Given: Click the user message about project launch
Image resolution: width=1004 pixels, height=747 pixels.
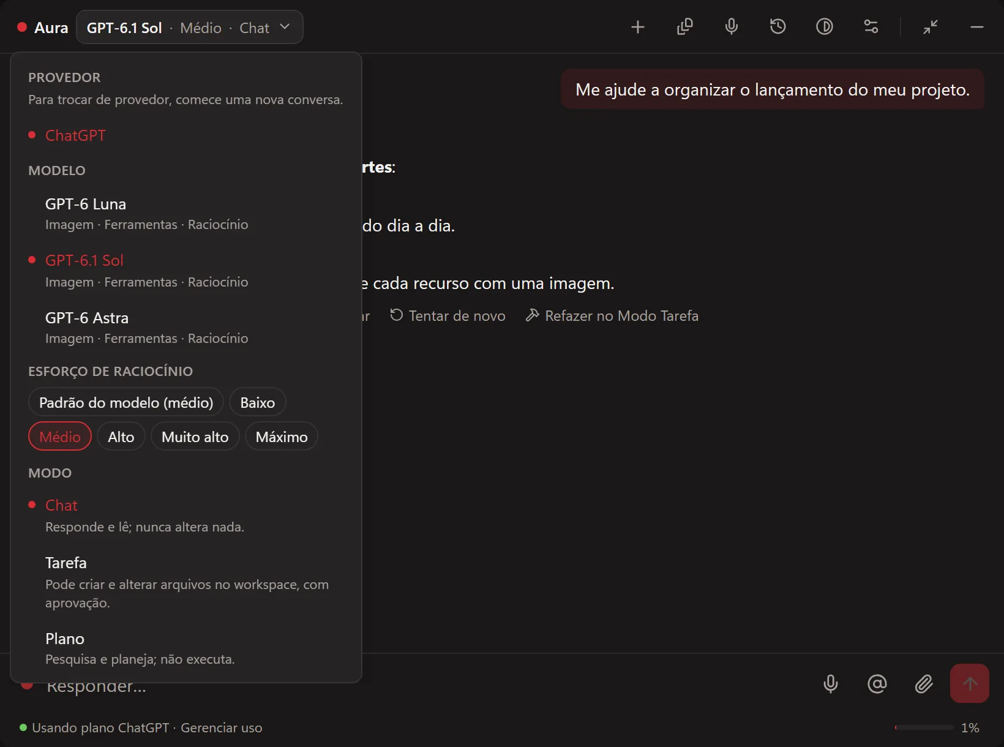Looking at the screenshot, I should tap(773, 89).
